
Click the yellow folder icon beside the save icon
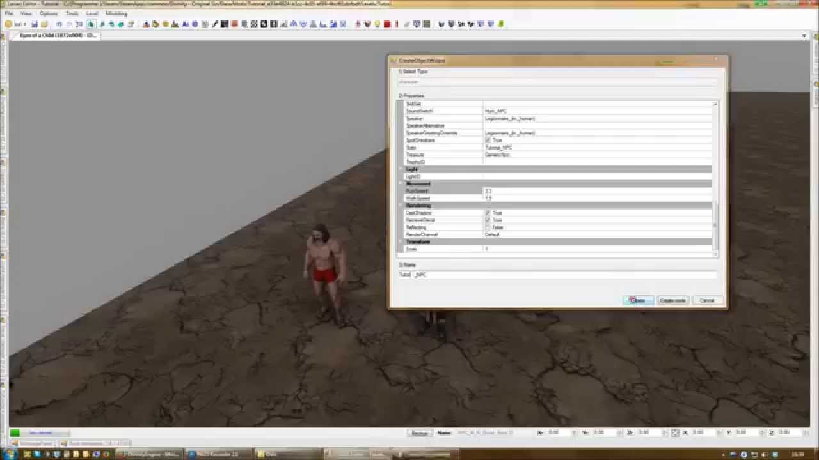pos(44,24)
